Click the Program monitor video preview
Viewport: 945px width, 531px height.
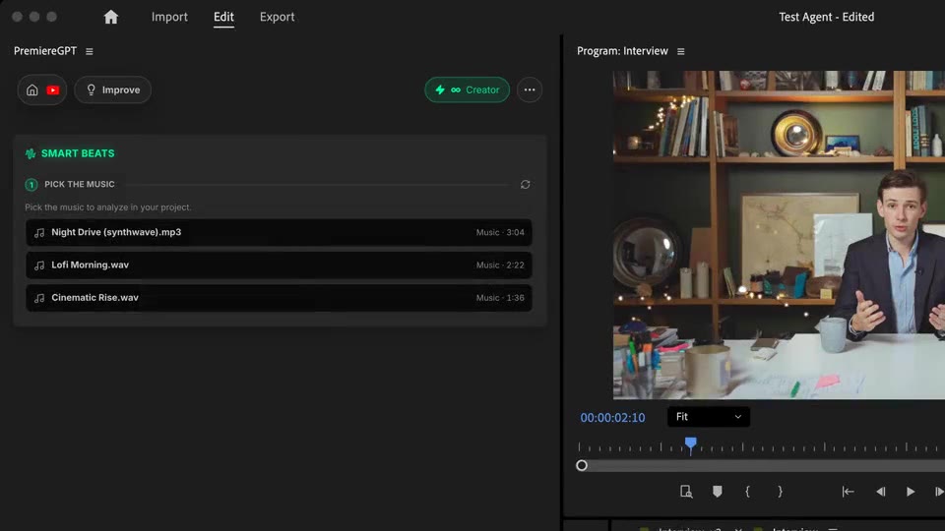(x=779, y=235)
